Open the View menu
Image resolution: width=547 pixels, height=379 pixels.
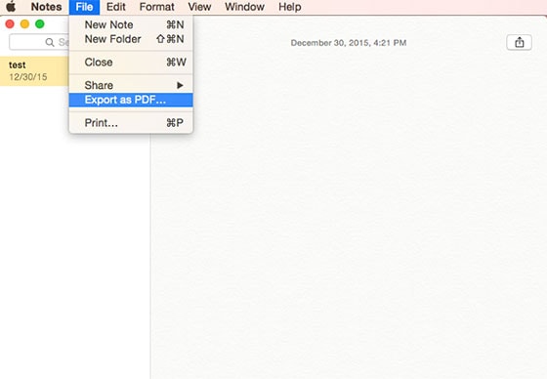pyautogui.click(x=199, y=7)
